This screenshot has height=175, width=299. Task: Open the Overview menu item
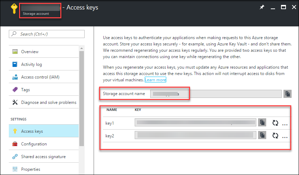[x=44, y=52]
